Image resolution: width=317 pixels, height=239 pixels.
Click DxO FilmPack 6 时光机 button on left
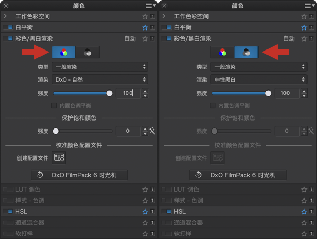[79, 175]
